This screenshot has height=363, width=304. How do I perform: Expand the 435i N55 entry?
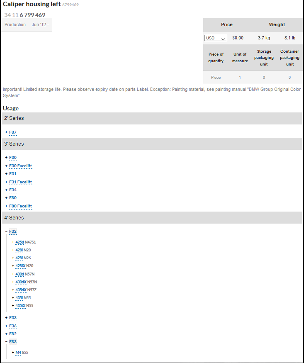(x=13, y=298)
